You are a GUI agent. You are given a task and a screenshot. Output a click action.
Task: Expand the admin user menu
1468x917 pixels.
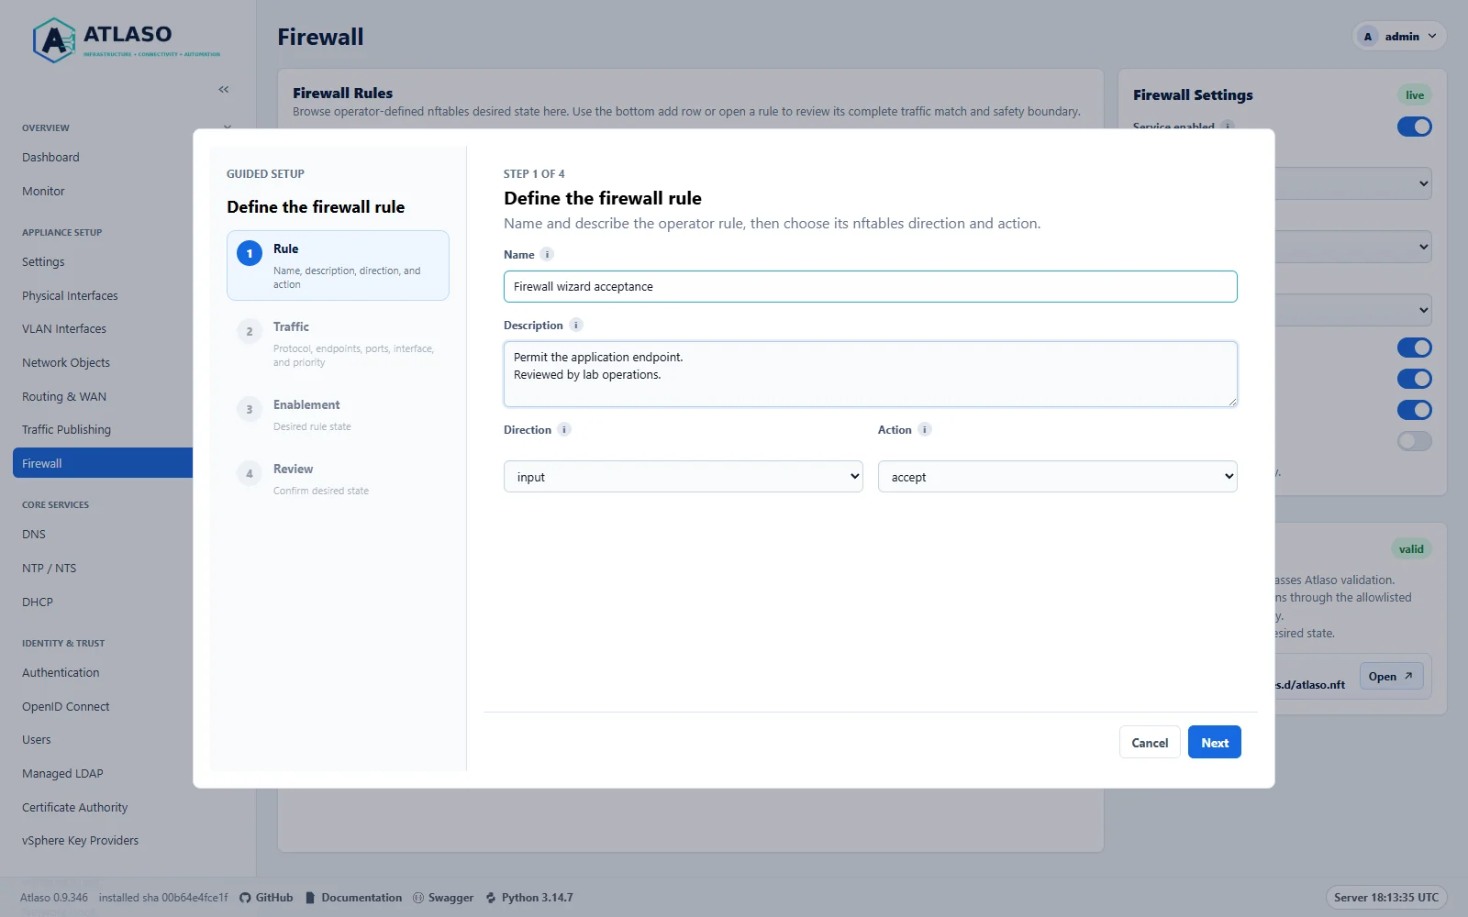[x=1400, y=37]
